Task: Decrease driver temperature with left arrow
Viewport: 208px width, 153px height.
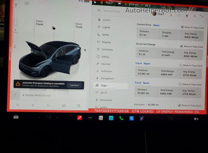Action: click(40, 117)
